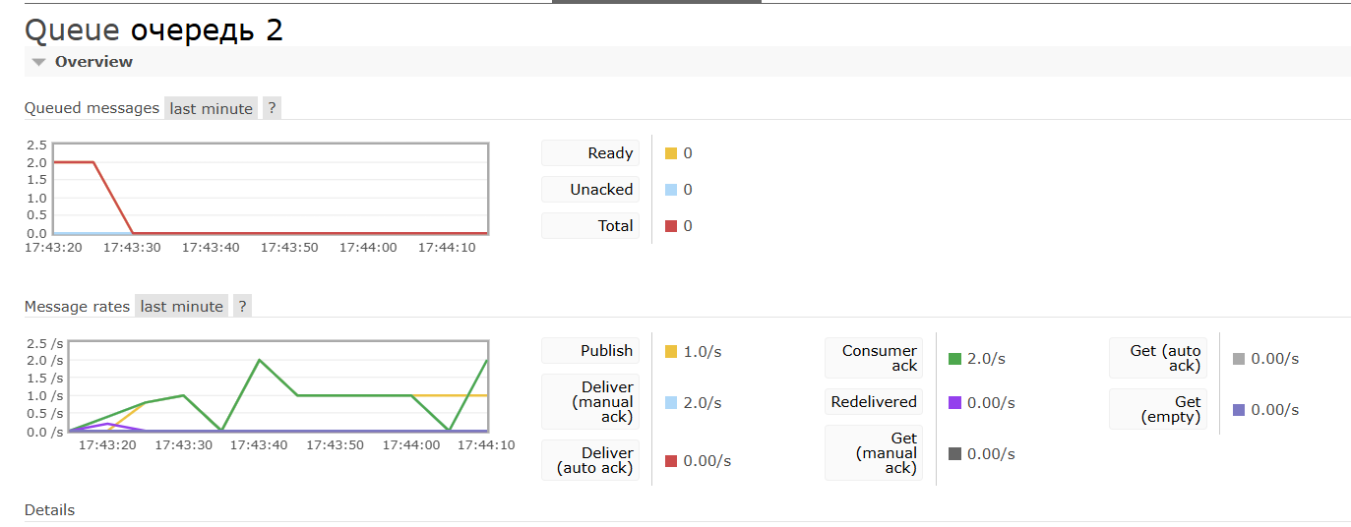Click the yellow Ready color swatch

[x=671, y=153]
